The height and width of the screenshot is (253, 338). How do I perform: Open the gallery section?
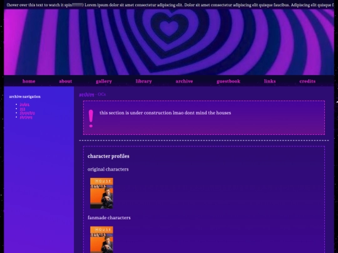click(x=104, y=81)
